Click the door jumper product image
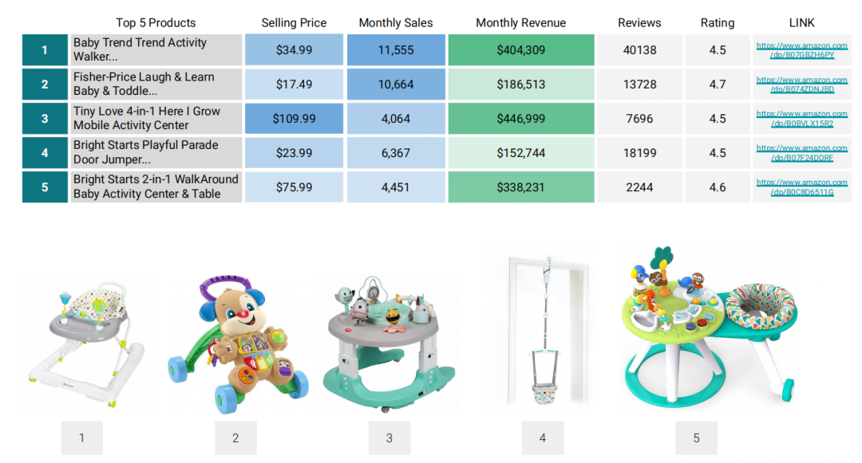 [545, 331]
